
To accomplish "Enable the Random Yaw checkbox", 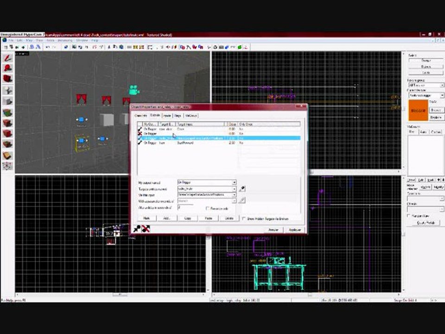I will [x=409, y=216].
